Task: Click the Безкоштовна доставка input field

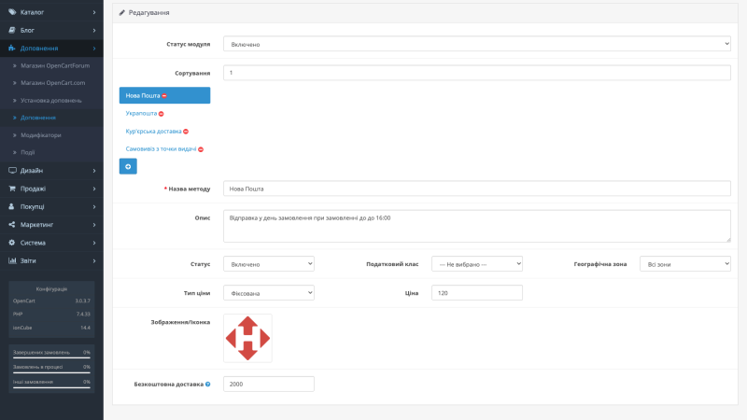Action: click(269, 384)
